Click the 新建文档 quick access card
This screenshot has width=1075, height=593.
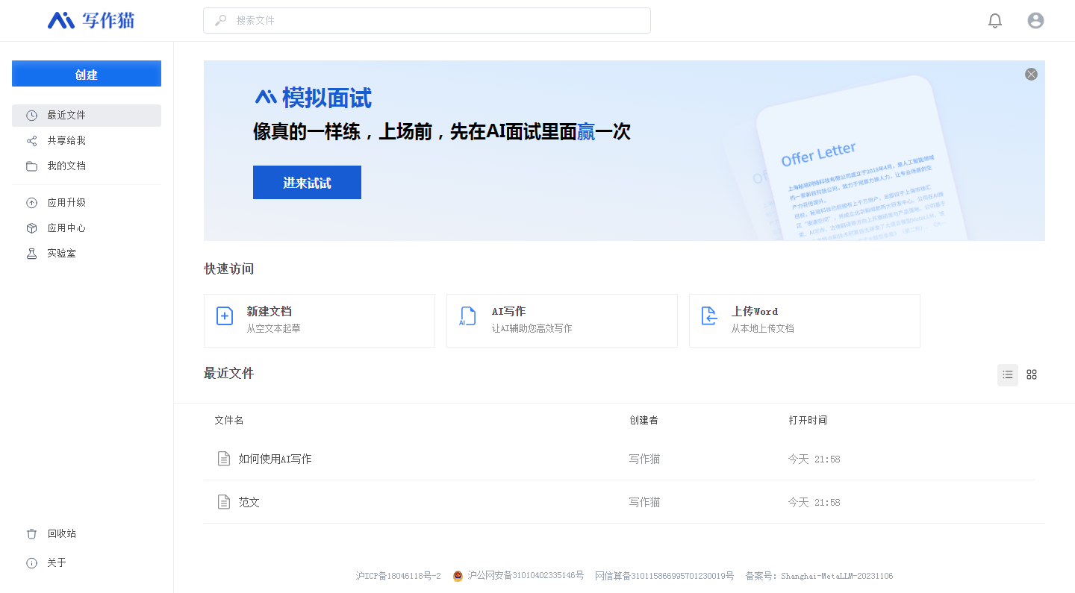click(319, 321)
